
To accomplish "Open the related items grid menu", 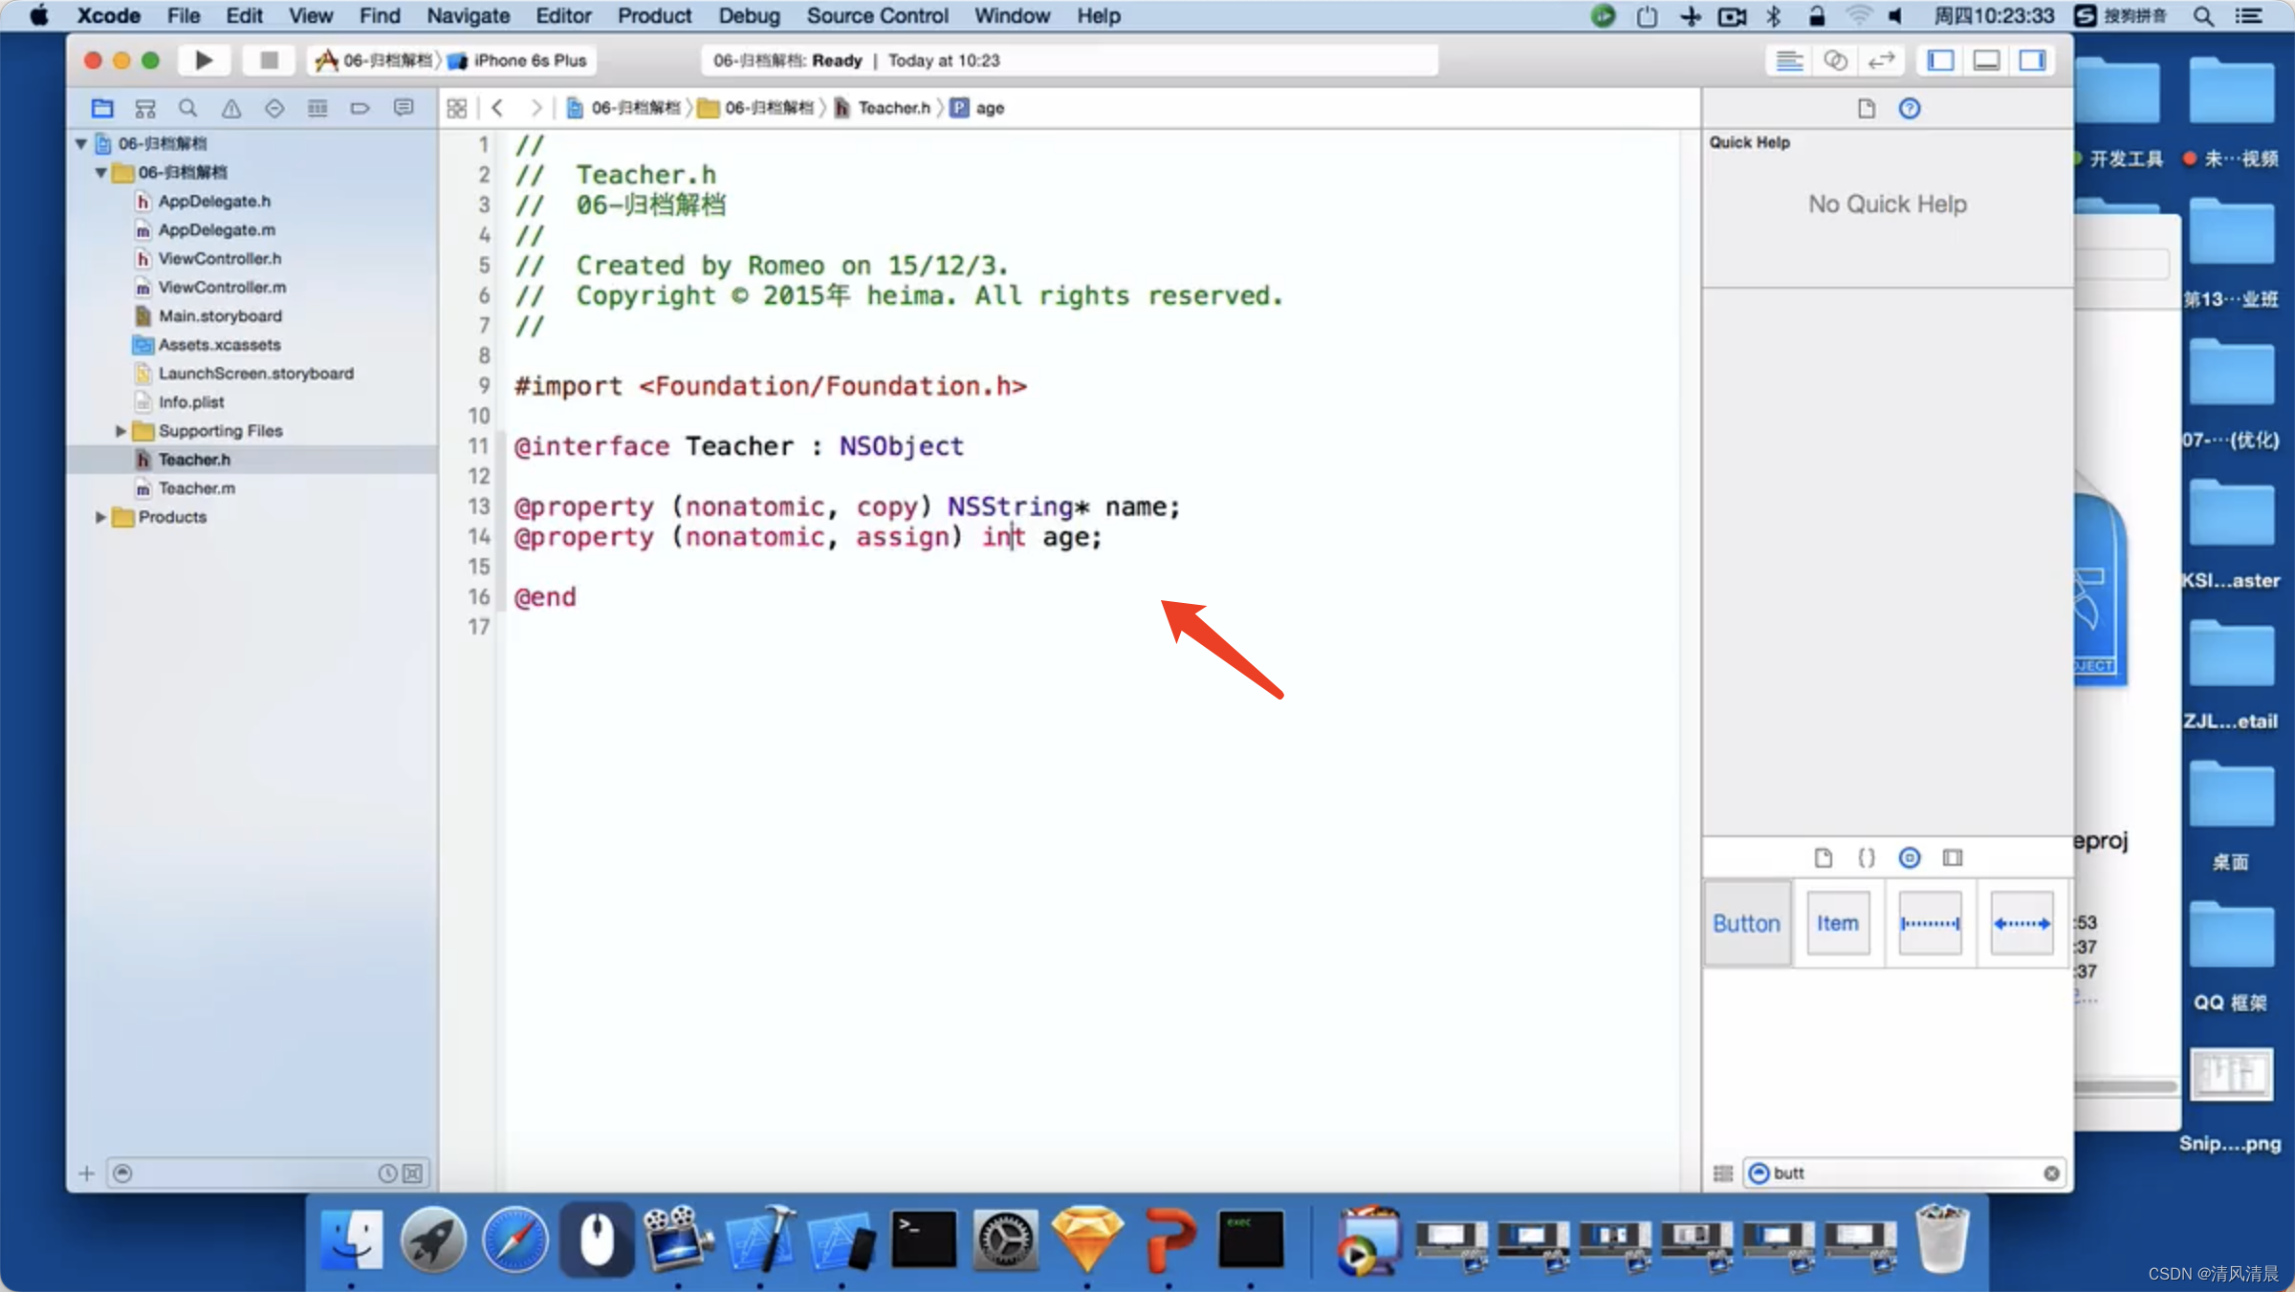I will [457, 108].
